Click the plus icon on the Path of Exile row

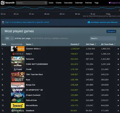tap(118, 101)
